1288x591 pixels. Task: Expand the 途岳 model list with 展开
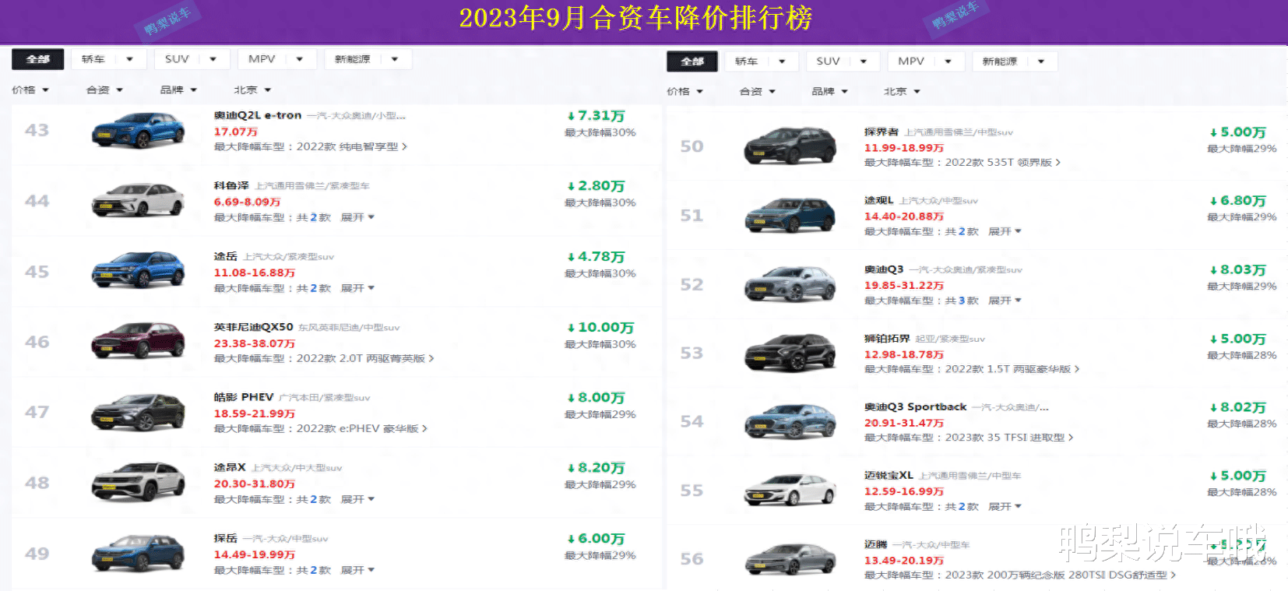(x=357, y=288)
